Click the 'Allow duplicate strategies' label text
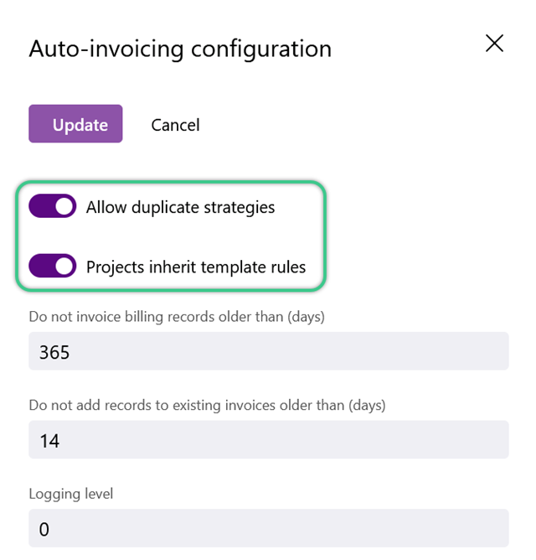Screen dimensions: 536x560 181,207
